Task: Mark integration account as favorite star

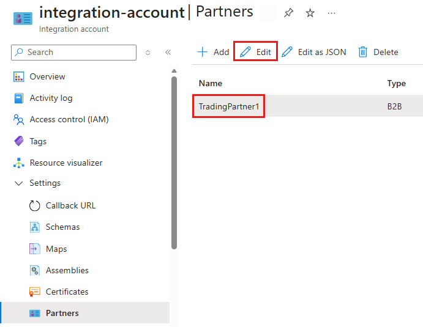Action: click(310, 13)
